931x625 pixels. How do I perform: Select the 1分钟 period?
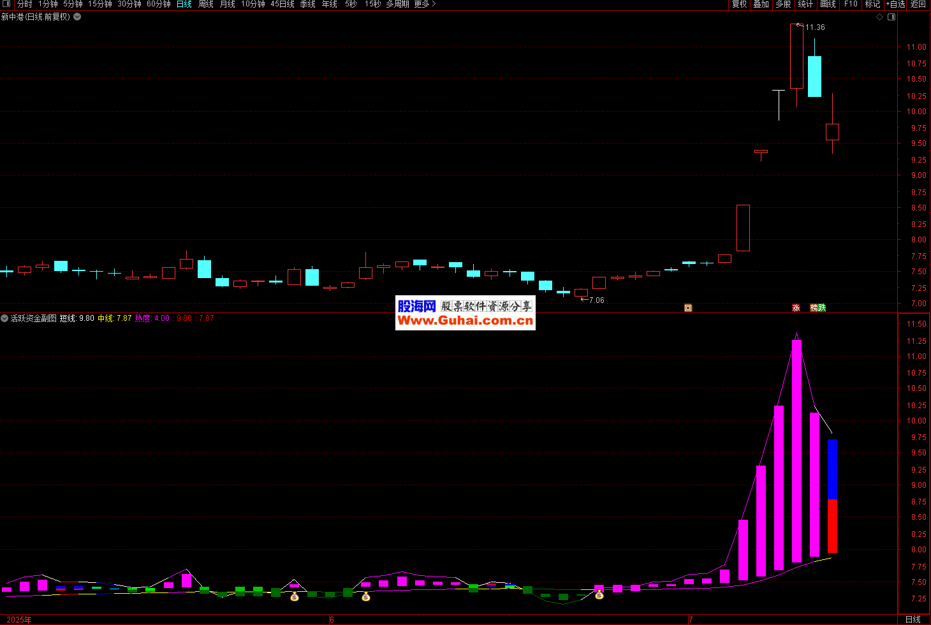pyautogui.click(x=48, y=4)
